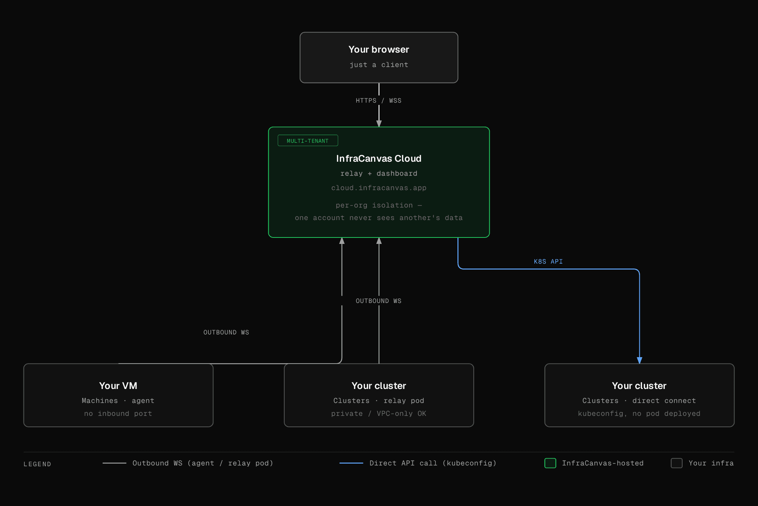Click the MULTI-TENANT badge
758x506 pixels.
click(308, 141)
